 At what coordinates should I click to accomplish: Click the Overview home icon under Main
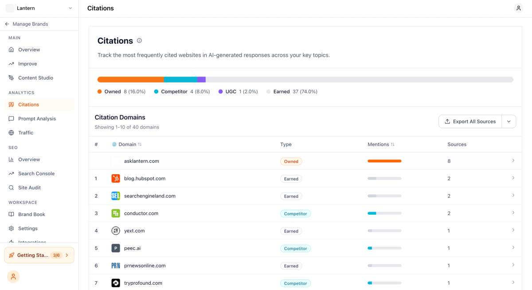click(x=12, y=50)
